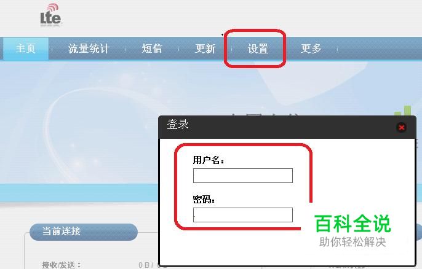
Task: Go to the 更新 update tab
Action: point(205,49)
